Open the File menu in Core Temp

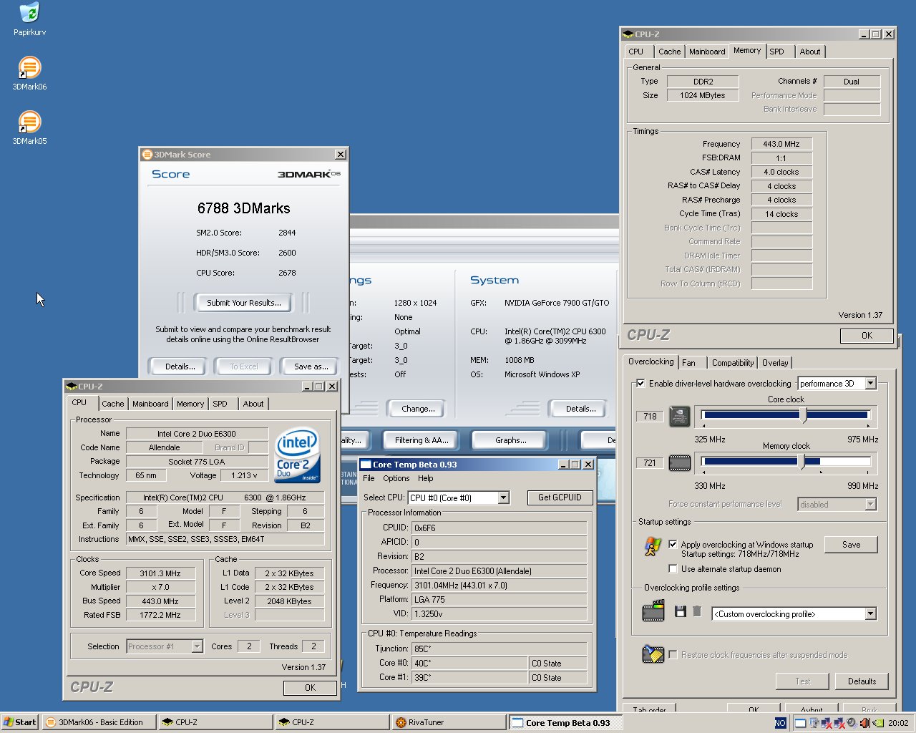(x=369, y=478)
